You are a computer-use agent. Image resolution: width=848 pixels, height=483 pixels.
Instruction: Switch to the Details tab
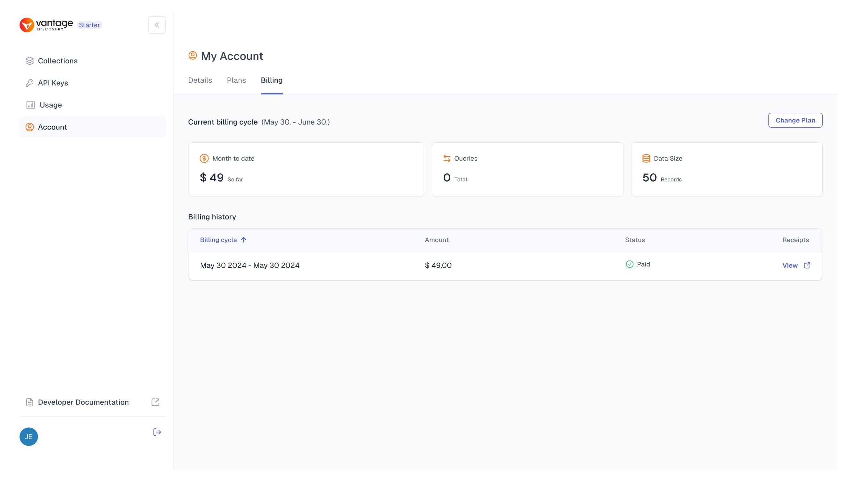(x=200, y=80)
